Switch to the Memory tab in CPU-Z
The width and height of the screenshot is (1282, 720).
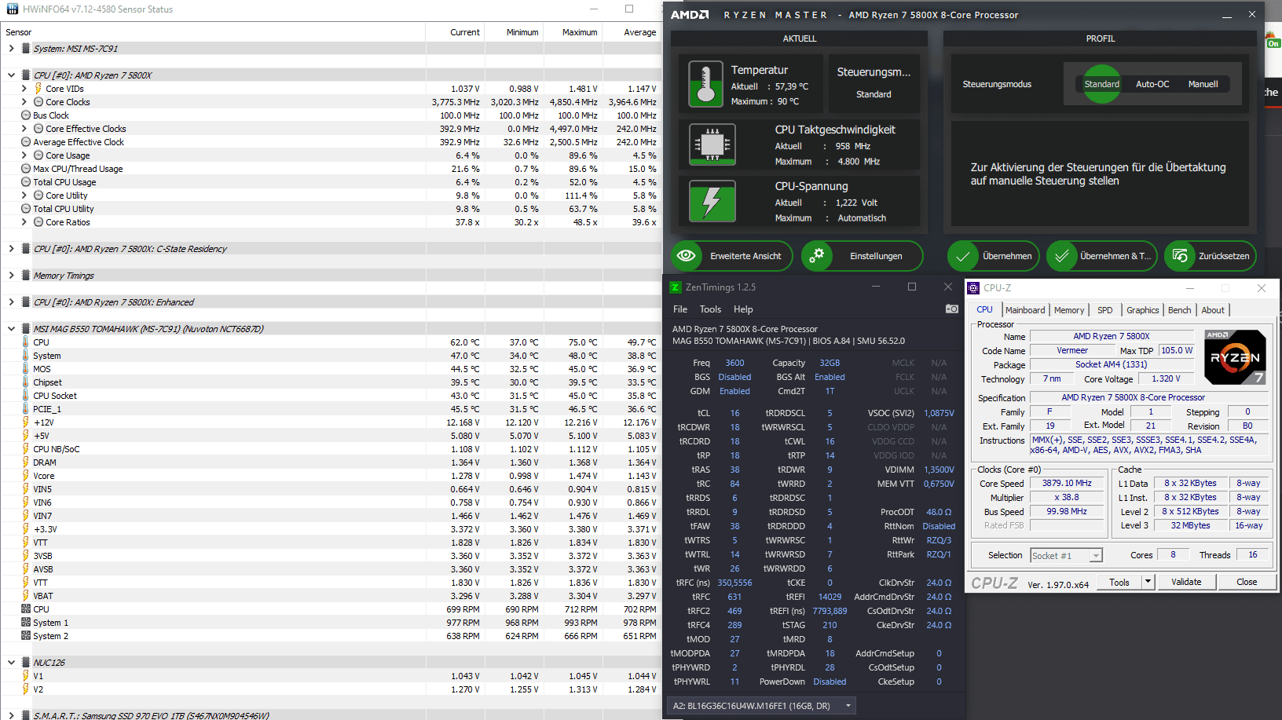[x=1069, y=310]
